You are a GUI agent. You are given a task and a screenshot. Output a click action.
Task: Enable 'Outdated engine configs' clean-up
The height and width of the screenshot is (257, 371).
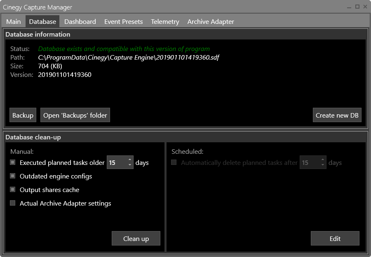(12, 176)
